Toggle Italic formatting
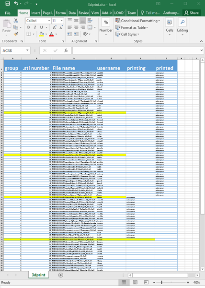Viewport: 205px width, 288px height. (35, 27)
